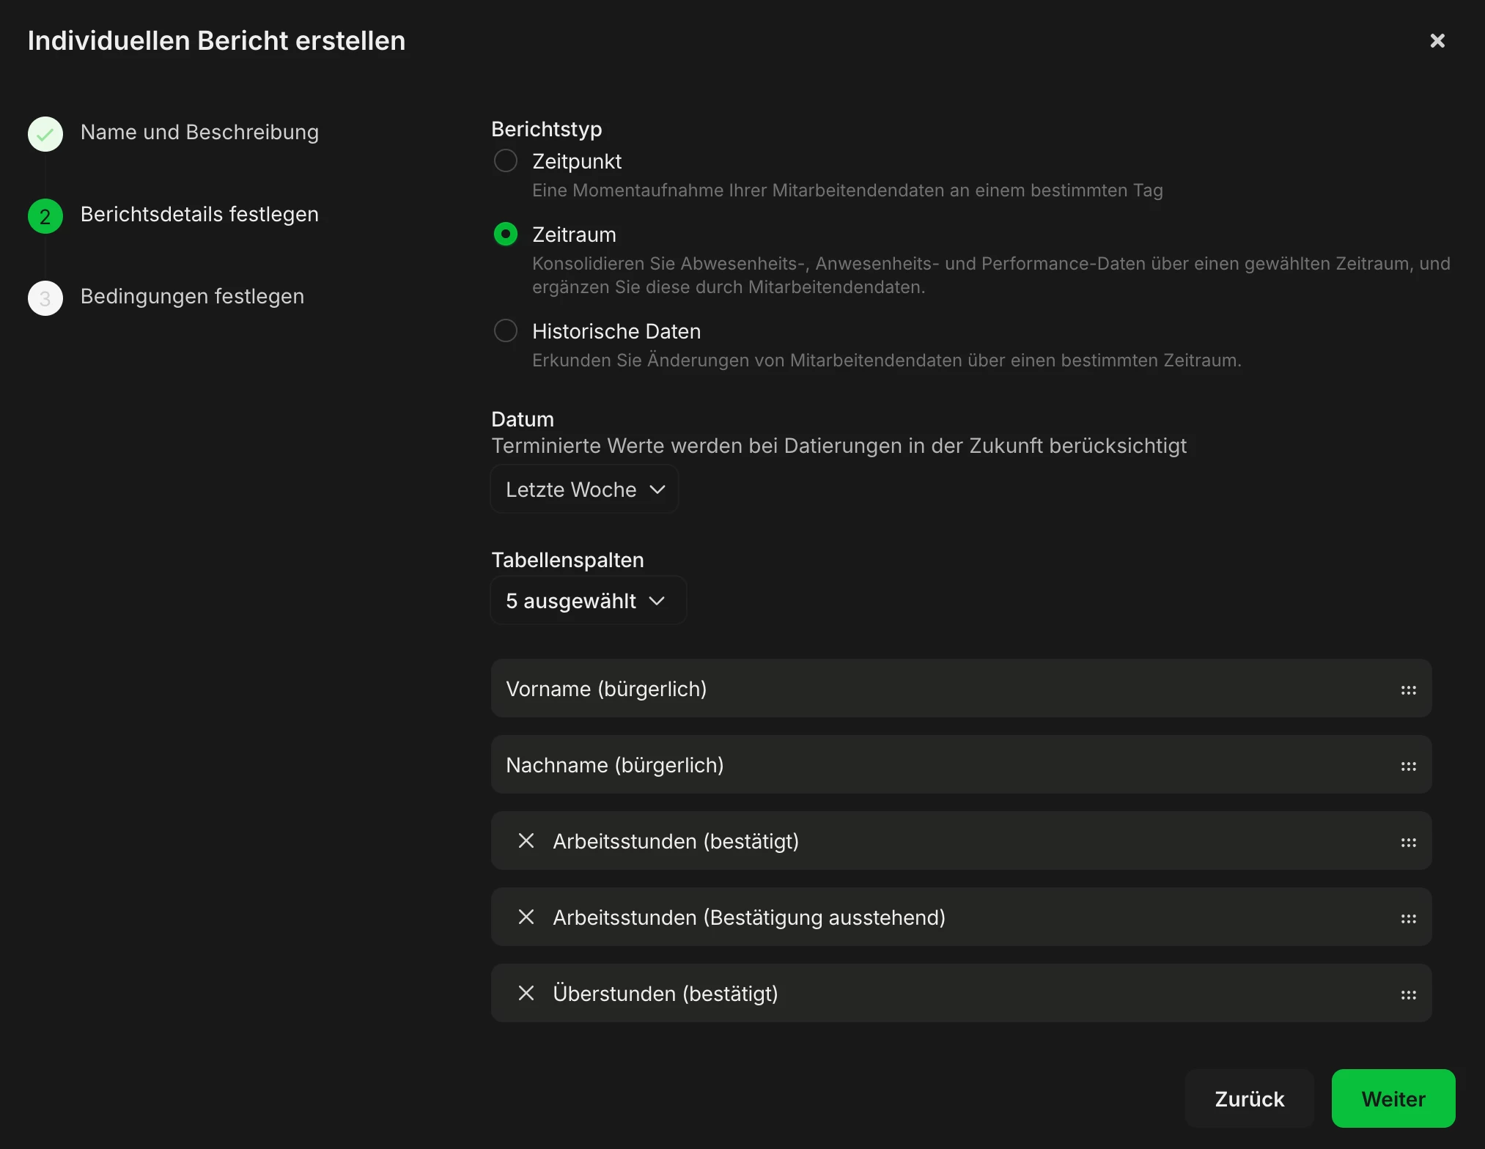Click drag handle of Nachname (bürgerlich) row
1485x1149 pixels.
[x=1408, y=766]
